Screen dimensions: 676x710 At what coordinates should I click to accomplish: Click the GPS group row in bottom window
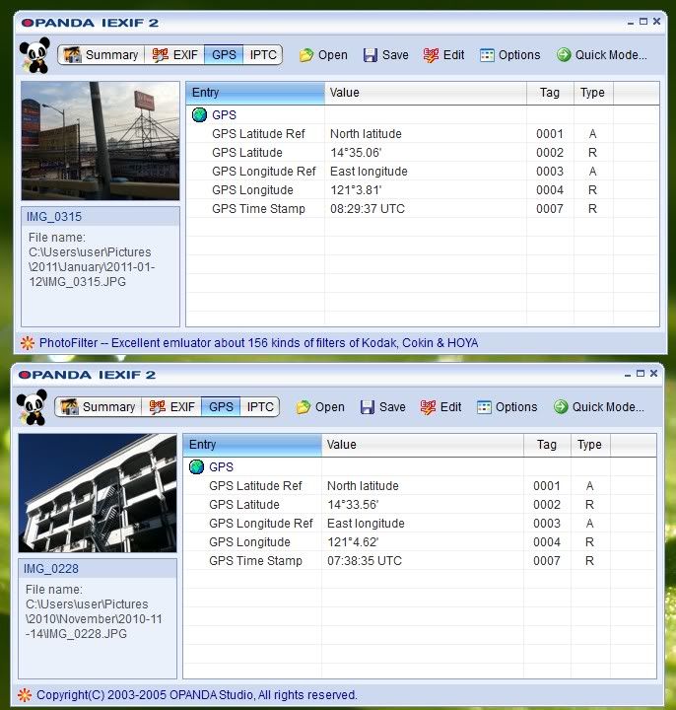click(x=420, y=466)
